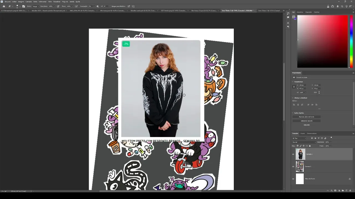Click Remover plano de fundo button
The width and height of the screenshot is (355, 199).
coord(306,117)
